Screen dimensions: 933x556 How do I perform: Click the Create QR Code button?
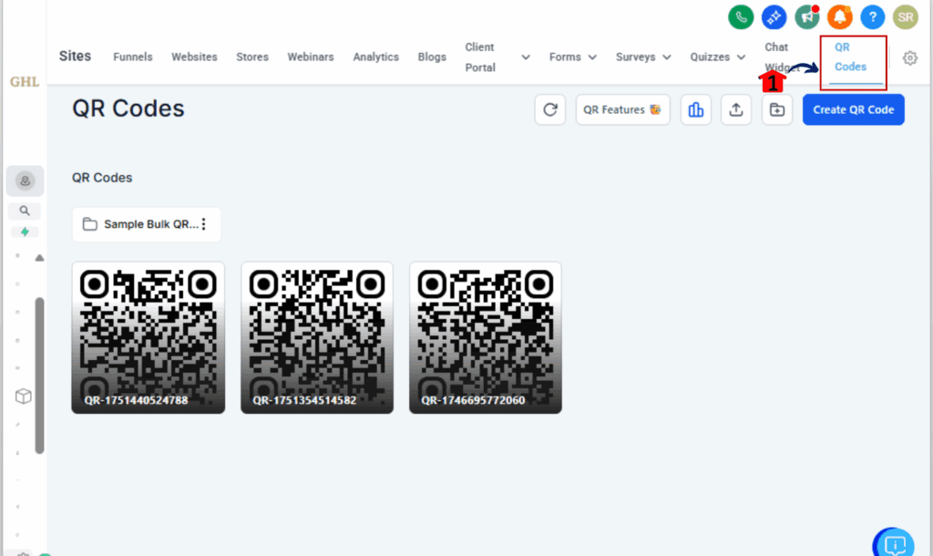[x=853, y=109]
